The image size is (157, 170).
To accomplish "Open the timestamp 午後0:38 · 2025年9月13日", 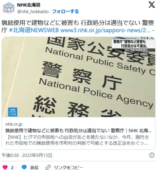I will (27, 155).
